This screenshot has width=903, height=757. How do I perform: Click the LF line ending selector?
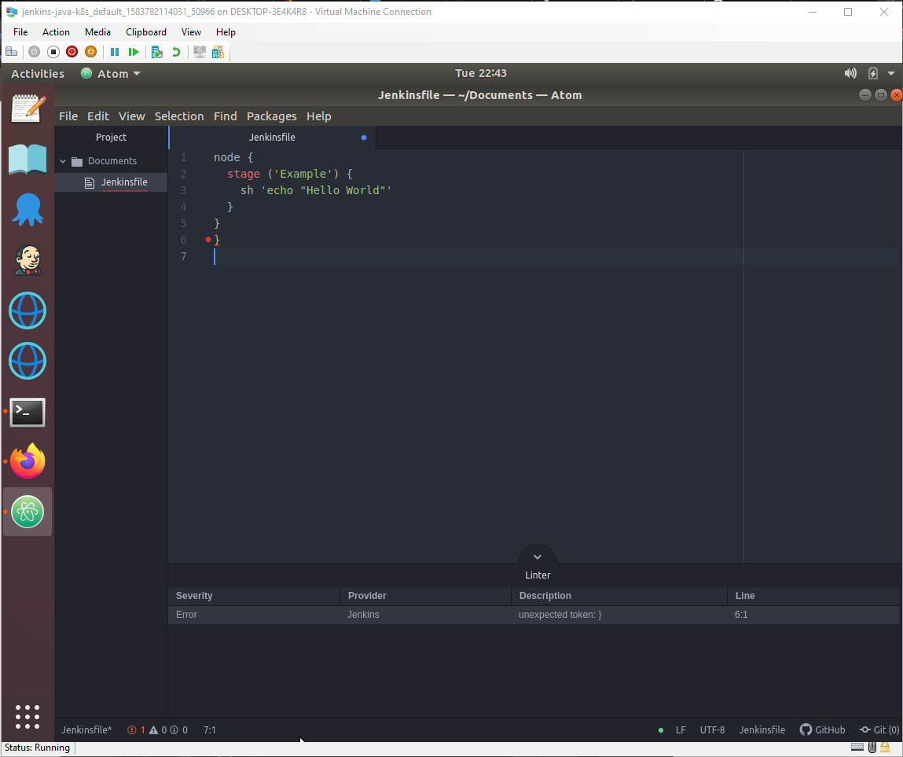coord(681,729)
